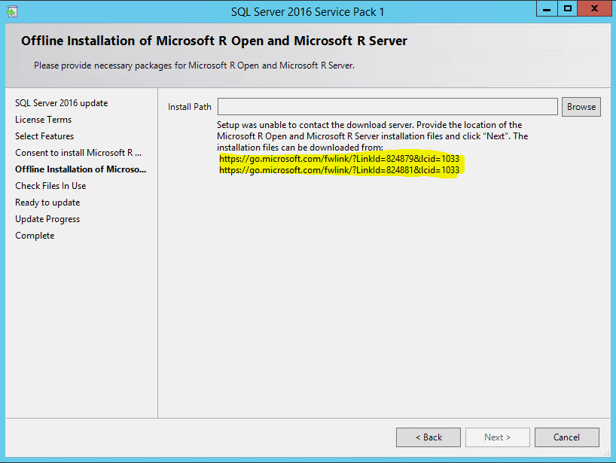Click the setup icon in title bar
Image resolution: width=616 pixels, height=463 pixels.
(12, 11)
